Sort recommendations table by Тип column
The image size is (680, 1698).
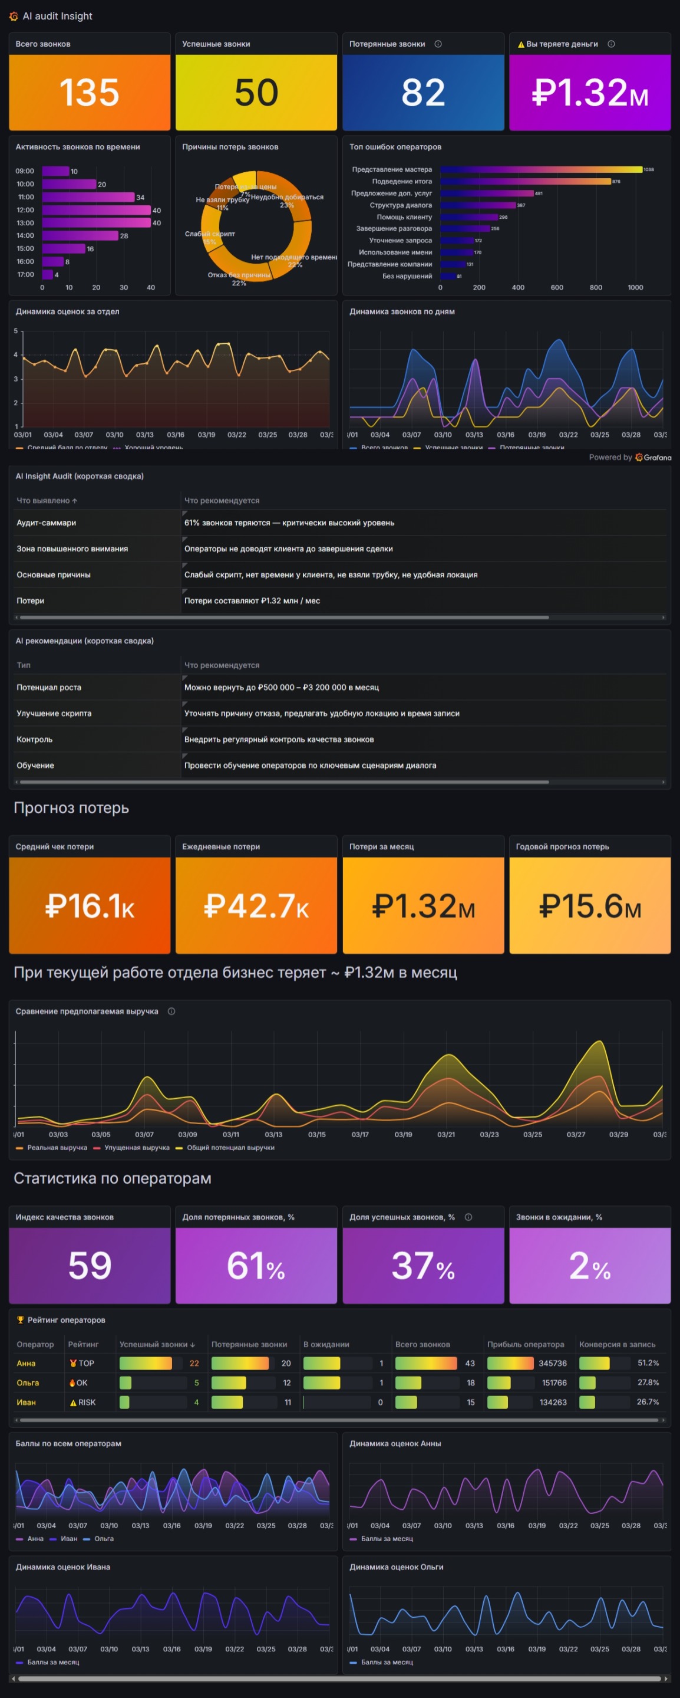click(24, 666)
